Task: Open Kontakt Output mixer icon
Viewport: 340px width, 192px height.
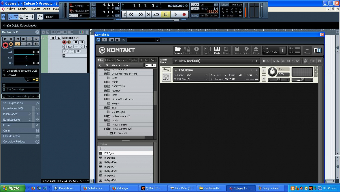Action: tap(207, 50)
